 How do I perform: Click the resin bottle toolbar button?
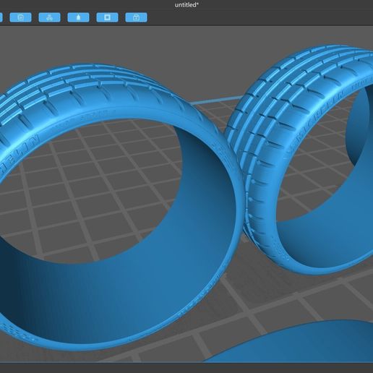coord(78,17)
